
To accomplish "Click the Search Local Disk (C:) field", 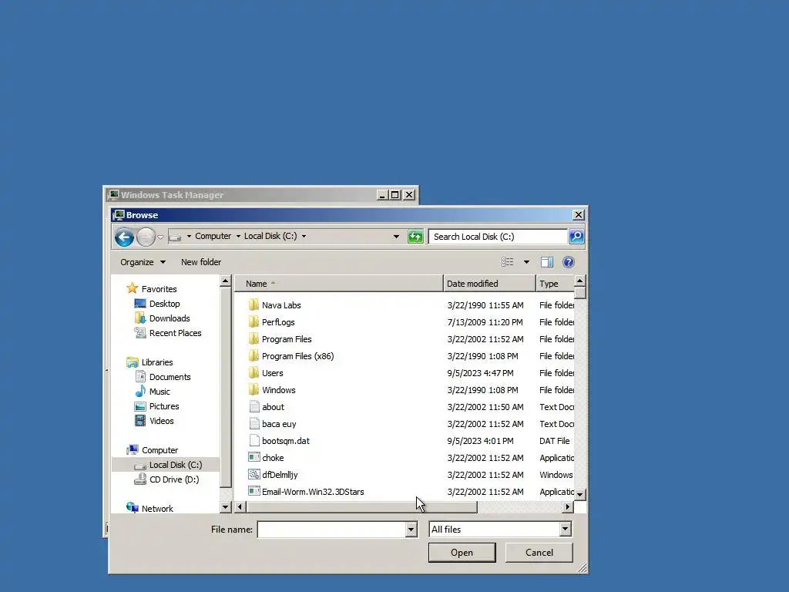I will (x=498, y=237).
